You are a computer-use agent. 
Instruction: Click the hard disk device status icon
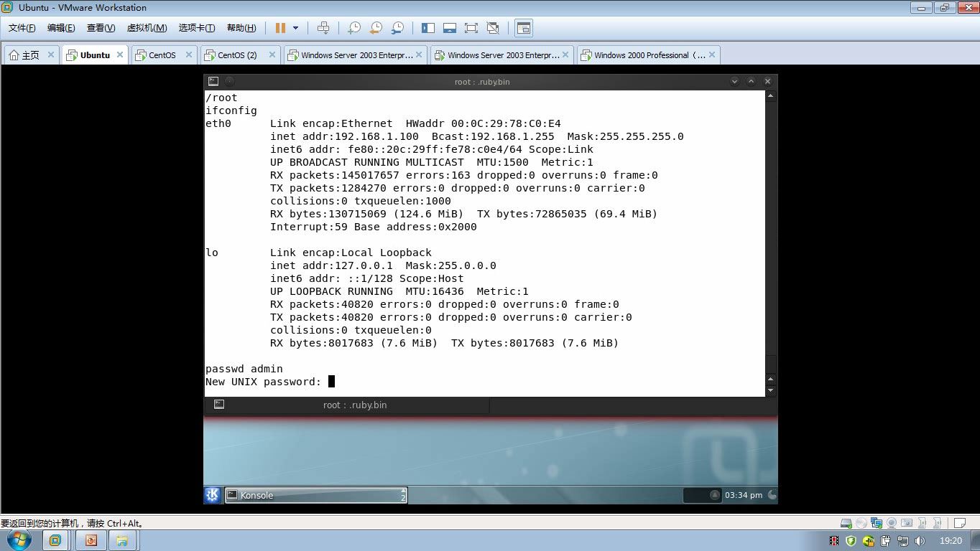pyautogui.click(x=846, y=523)
